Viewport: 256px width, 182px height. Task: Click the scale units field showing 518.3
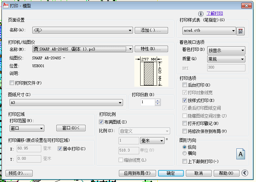pyautogui.click(x=129, y=150)
